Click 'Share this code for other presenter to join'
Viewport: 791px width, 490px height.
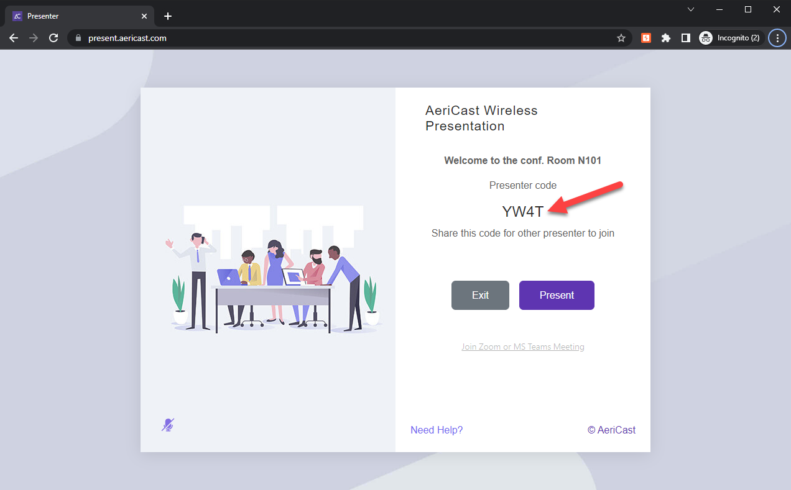pos(523,234)
